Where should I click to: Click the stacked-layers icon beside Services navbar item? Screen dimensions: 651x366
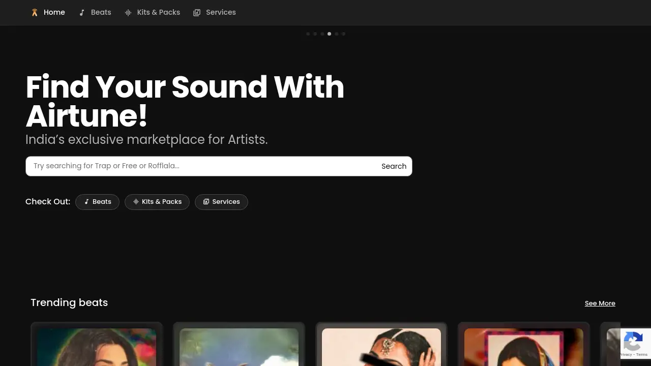click(197, 12)
